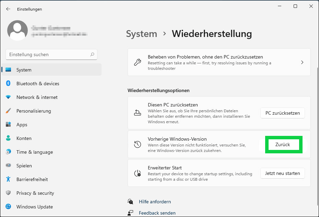Click the Feedback senden link
This screenshot has height=217, width=319.
[157, 213]
